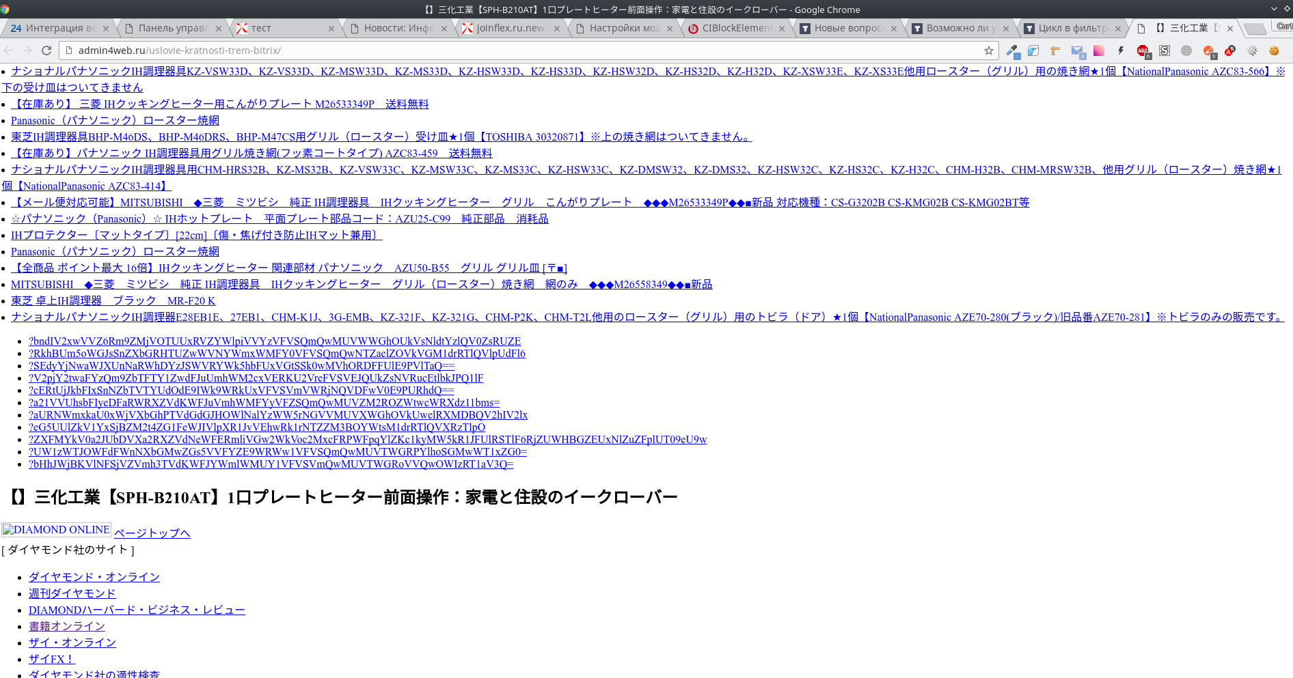Go forward using the browser forward arrow
The width and height of the screenshot is (1293, 678).
(27, 51)
